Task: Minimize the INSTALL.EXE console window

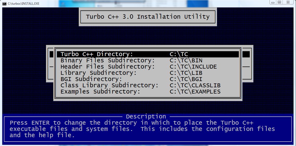Action: click(x=273, y=2)
